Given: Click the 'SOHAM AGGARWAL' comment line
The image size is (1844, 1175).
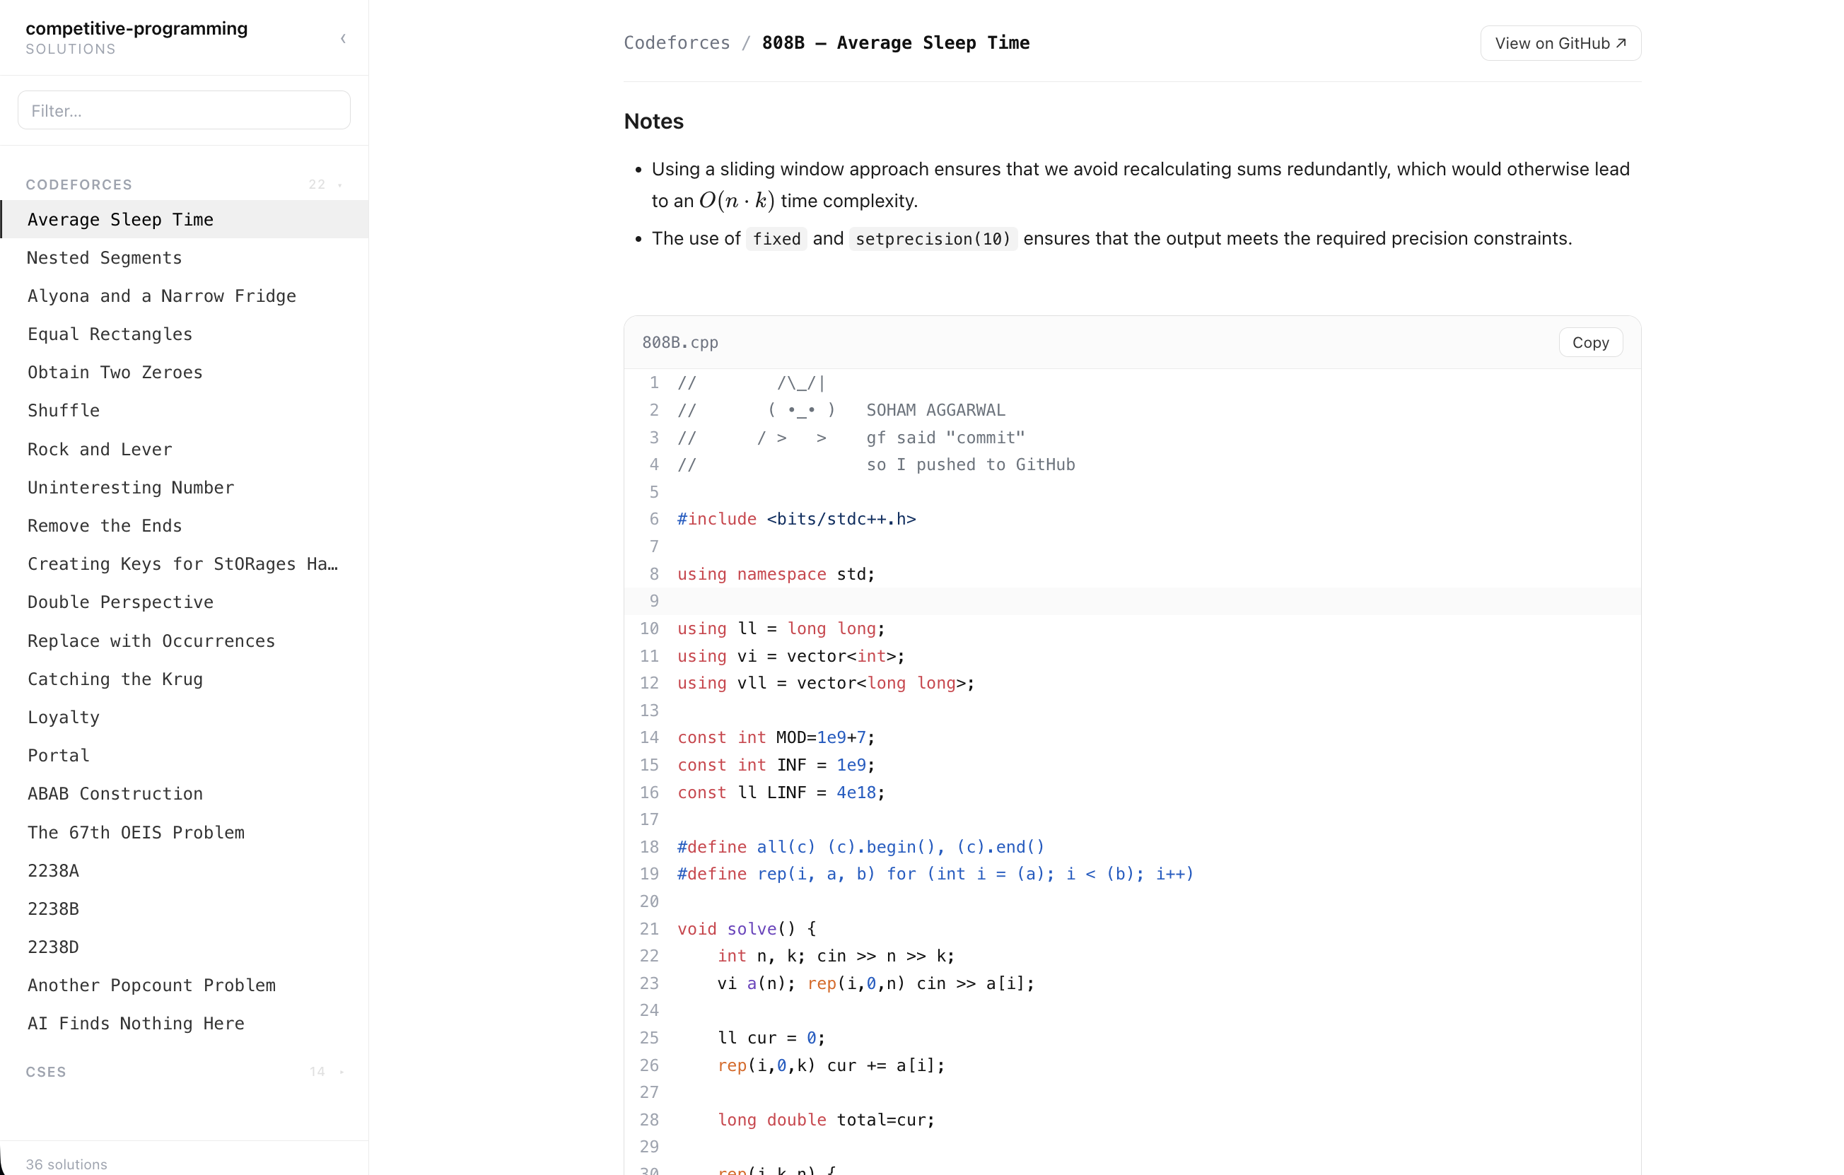Looking at the screenshot, I should [841, 409].
